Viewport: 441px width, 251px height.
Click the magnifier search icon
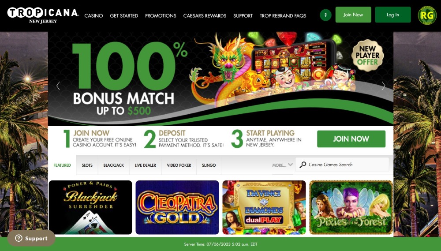point(303,165)
